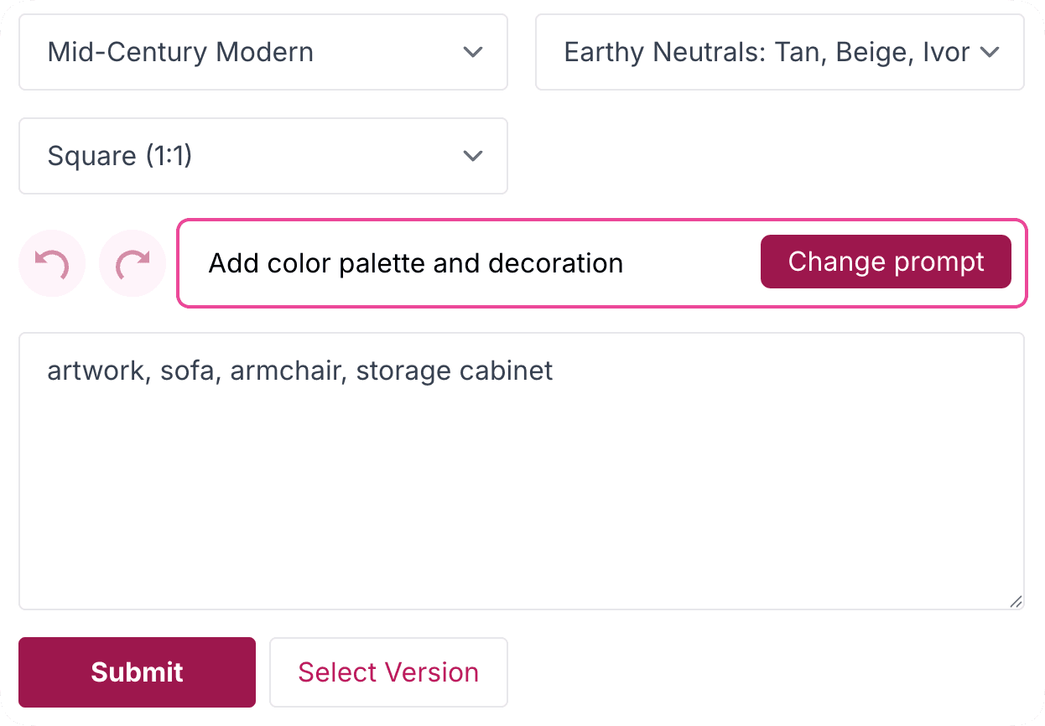
Task: Click the redo arrow icon
Action: click(133, 263)
